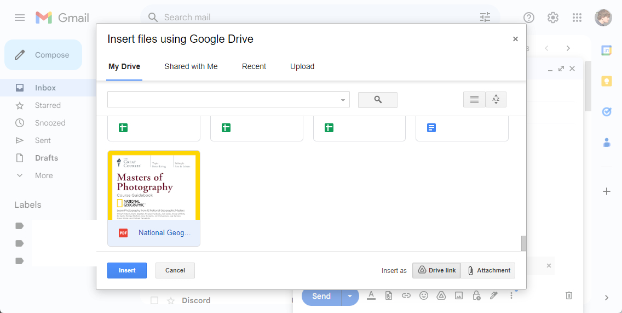This screenshot has height=313, width=622.
Task: Choose Insert as Drive link
Action: (436, 270)
